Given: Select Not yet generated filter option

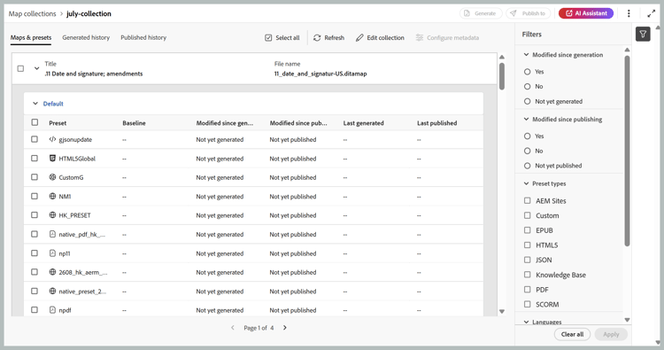Looking at the screenshot, I should (528, 101).
